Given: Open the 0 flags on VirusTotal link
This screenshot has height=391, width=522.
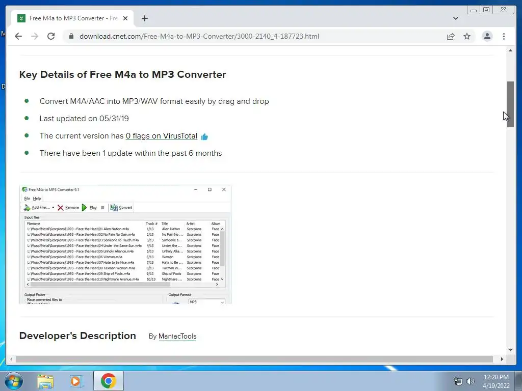Looking at the screenshot, I should tap(162, 136).
